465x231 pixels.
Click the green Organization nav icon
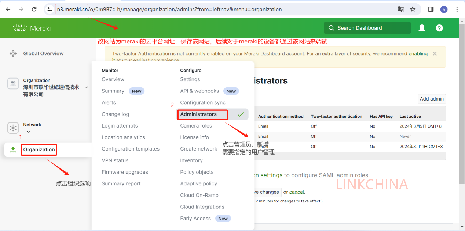tap(13, 149)
